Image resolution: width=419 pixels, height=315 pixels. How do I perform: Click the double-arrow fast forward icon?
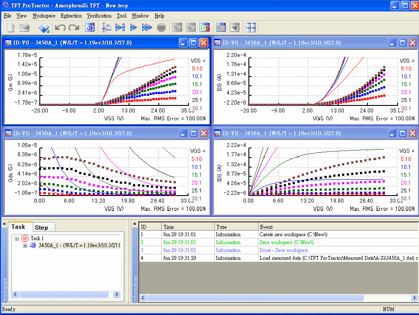pyautogui.click(x=147, y=28)
